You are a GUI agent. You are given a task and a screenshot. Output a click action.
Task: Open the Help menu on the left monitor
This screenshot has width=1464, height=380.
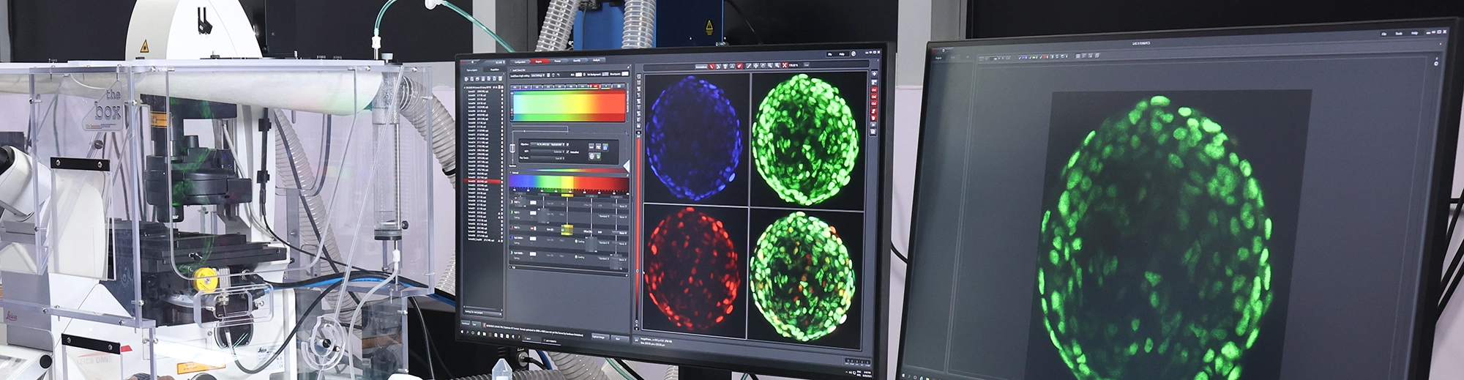pyautogui.click(x=842, y=53)
